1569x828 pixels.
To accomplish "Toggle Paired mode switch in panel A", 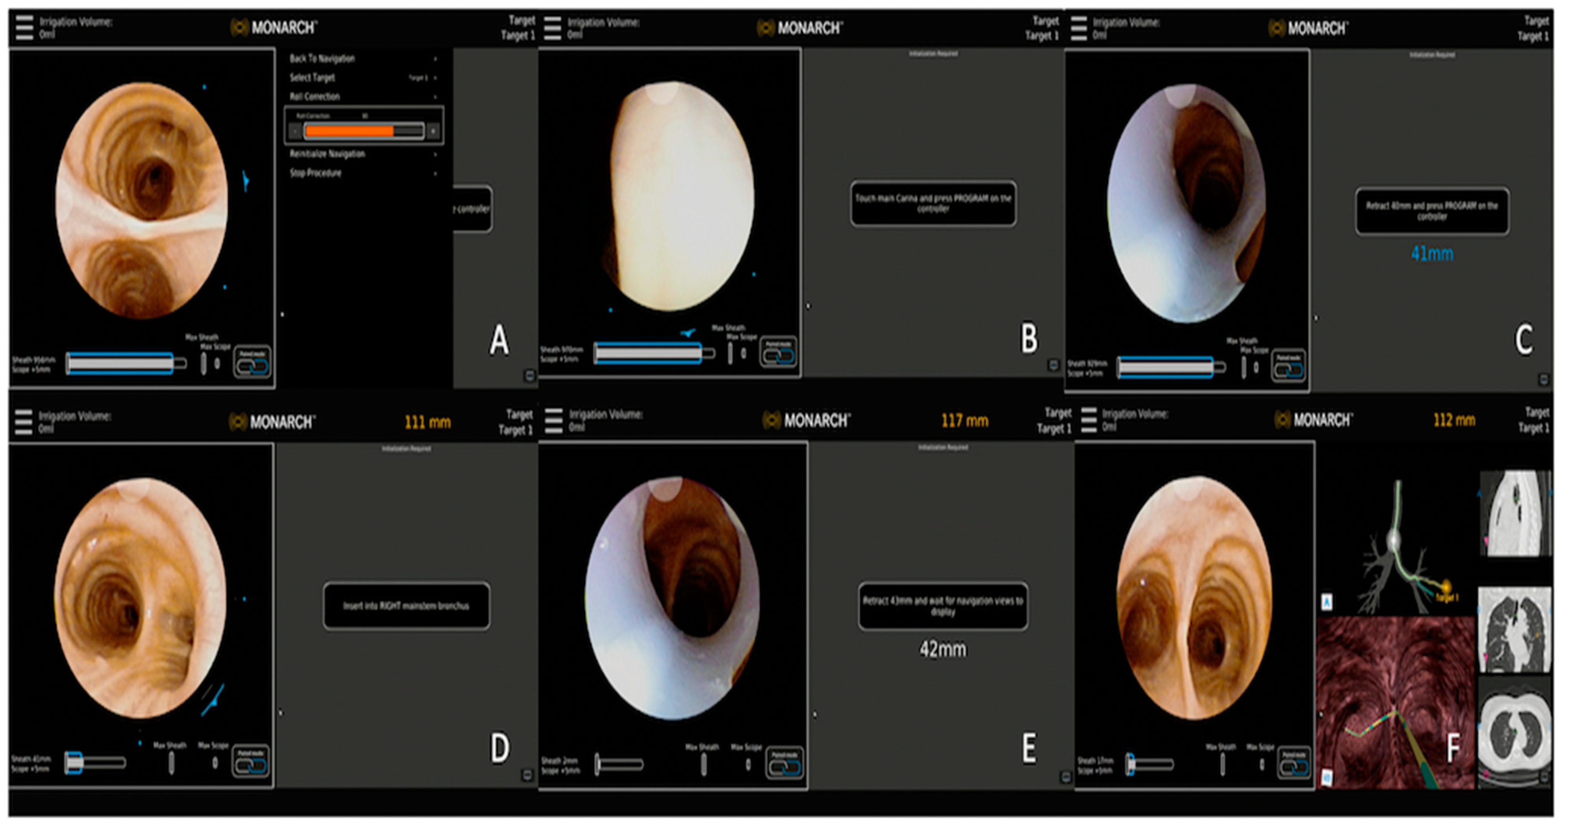I will [x=253, y=366].
